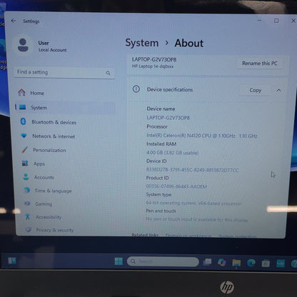Click the back arrow in Settings

pos(14,21)
